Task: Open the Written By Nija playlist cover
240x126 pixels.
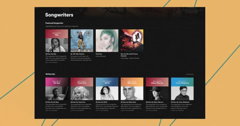Action: pyautogui.click(x=57, y=40)
